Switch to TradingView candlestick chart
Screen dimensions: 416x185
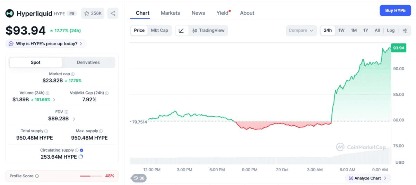click(208, 31)
